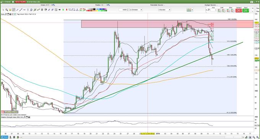Select the magnifier zoom tool
This screenshot has height=139, width=260.
coord(6,10)
